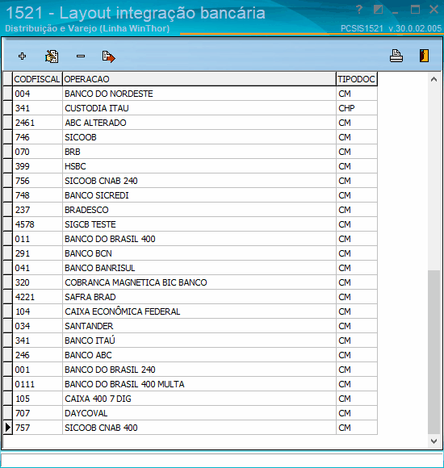Click the CHP document type cell
Image resolution: width=444 pixels, height=468 pixels.
pos(357,108)
